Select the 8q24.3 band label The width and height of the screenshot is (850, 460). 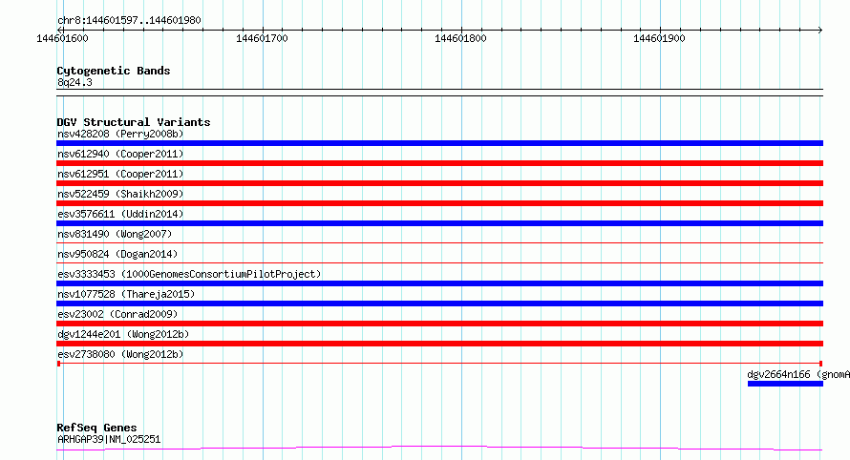74,82
